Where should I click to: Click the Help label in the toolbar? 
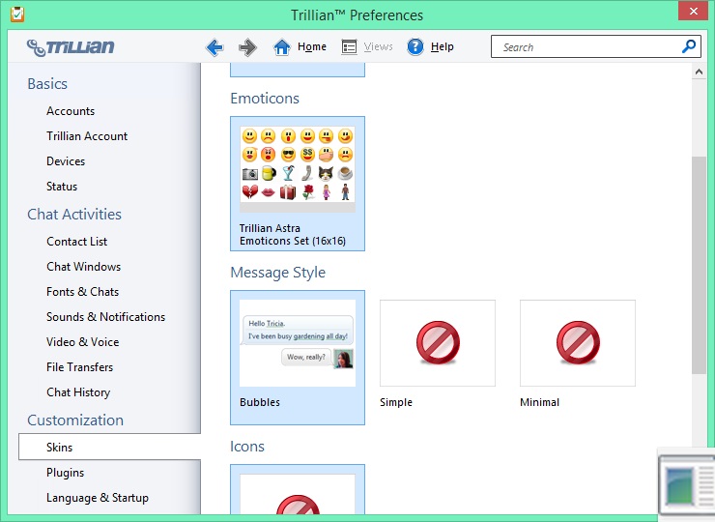click(x=442, y=46)
